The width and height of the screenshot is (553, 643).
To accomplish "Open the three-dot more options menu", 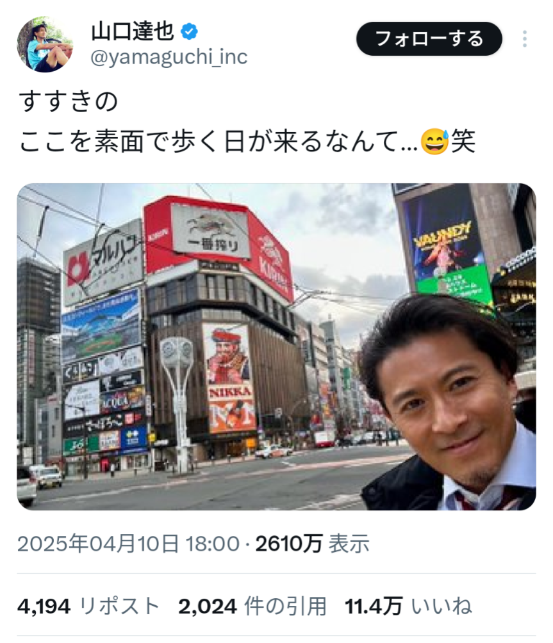I will 525,39.
